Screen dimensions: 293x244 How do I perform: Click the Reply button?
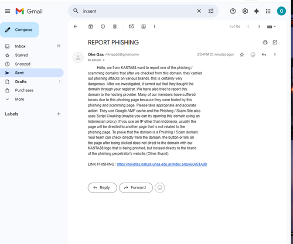coord(103,188)
